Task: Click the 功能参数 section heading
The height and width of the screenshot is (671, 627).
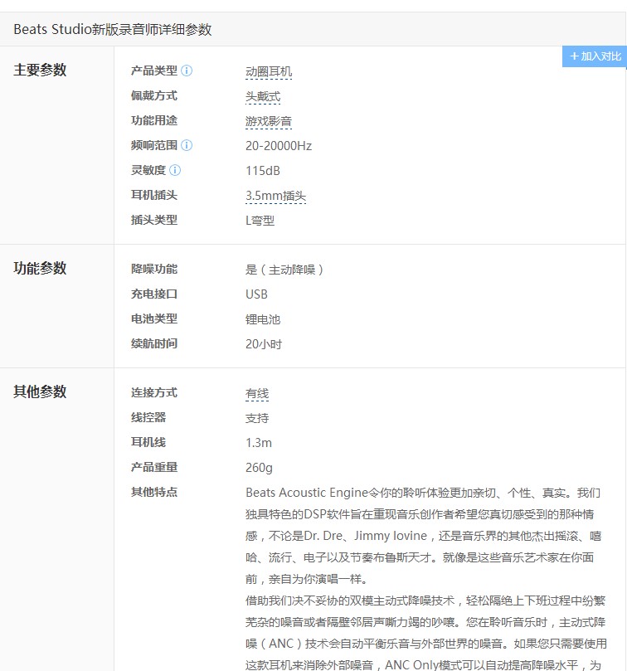Action: pyautogui.click(x=40, y=268)
